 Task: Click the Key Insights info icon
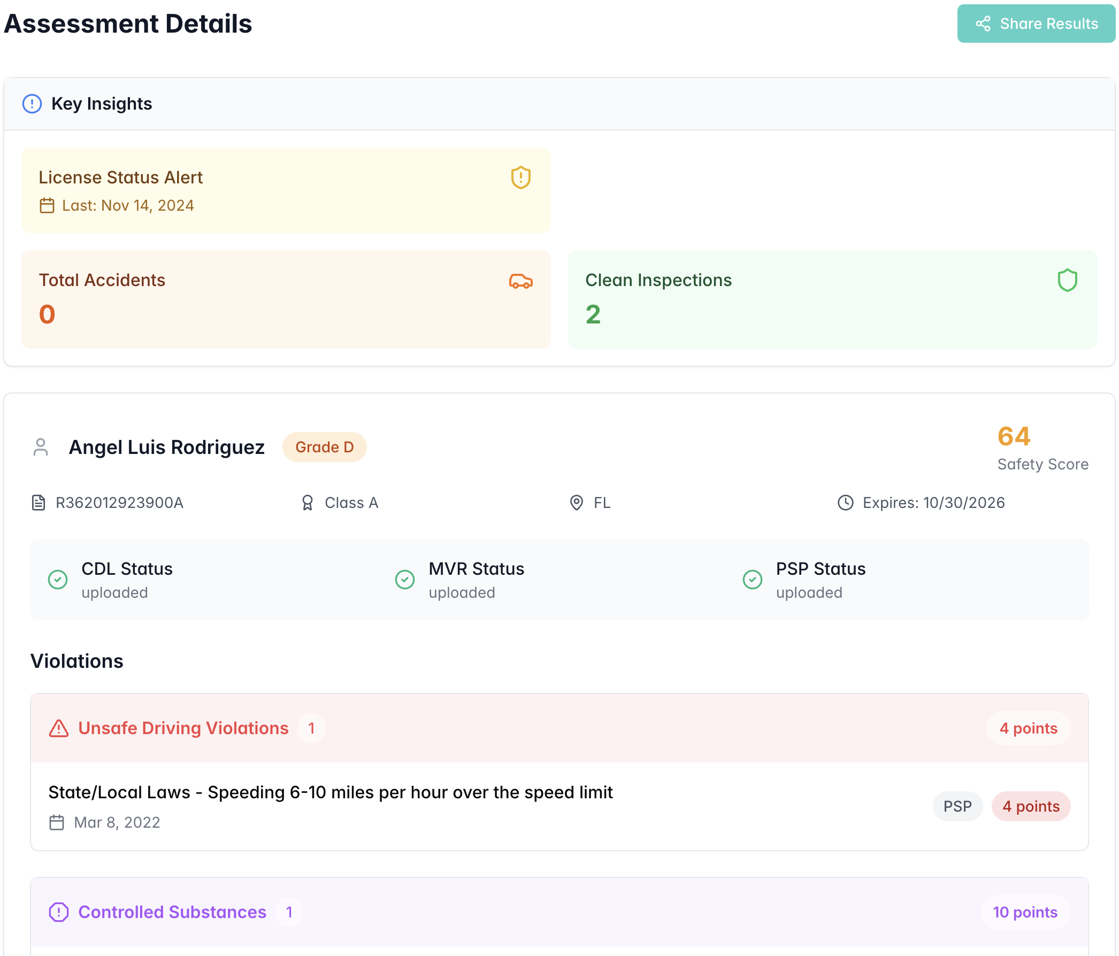point(32,104)
